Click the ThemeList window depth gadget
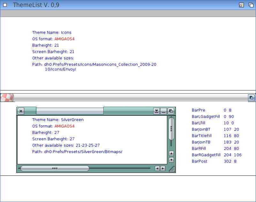256x202 pixels. (x=250, y=5)
